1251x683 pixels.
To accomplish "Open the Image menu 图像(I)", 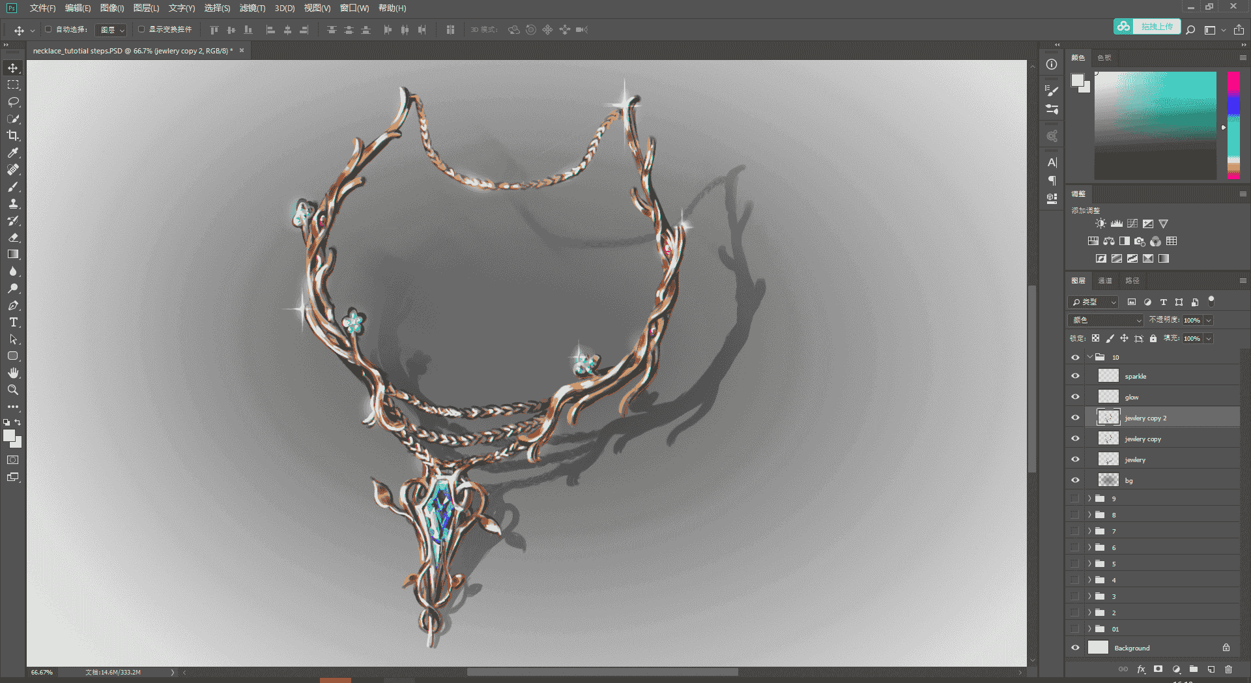I will point(112,8).
